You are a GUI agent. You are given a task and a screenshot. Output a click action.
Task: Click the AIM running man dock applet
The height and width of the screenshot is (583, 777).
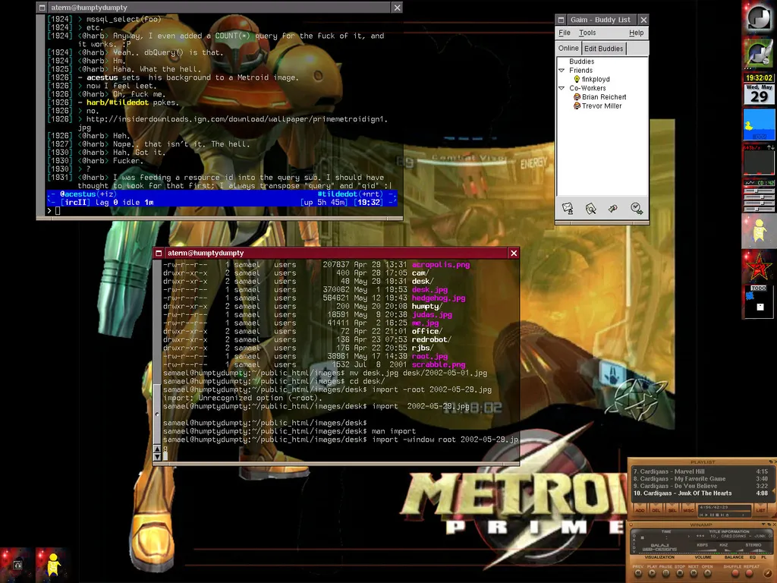coord(758,232)
